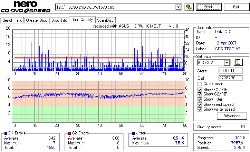Toggle Show write speed checkbox
Screen dimensions: 250x152
200,109
